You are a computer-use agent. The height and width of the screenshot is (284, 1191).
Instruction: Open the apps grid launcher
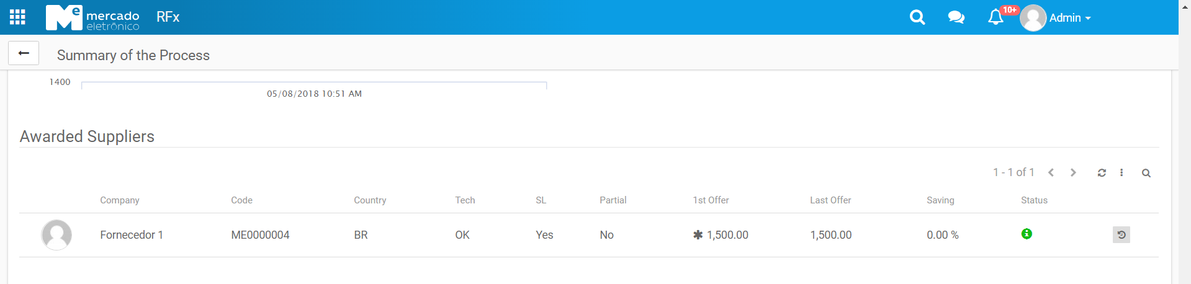[x=17, y=17]
